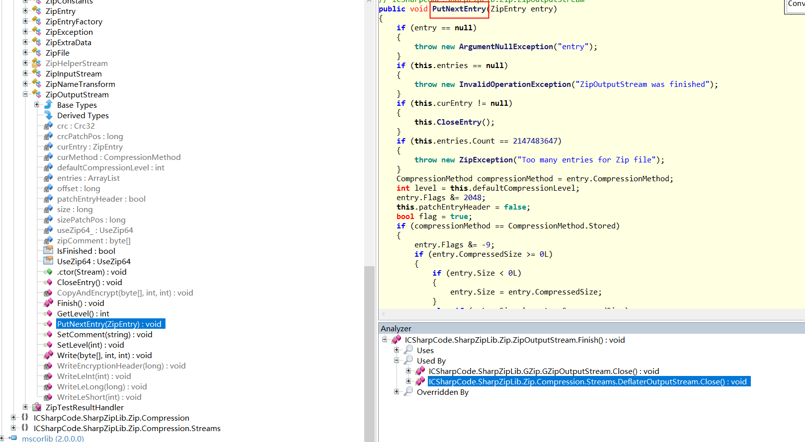805x442 pixels.
Task: Select DeflaterOutputStream.Close() in Analyzer
Action: click(x=589, y=381)
